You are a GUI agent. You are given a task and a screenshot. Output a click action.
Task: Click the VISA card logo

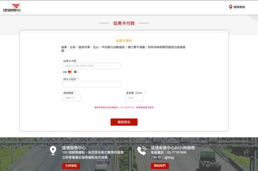point(64,72)
